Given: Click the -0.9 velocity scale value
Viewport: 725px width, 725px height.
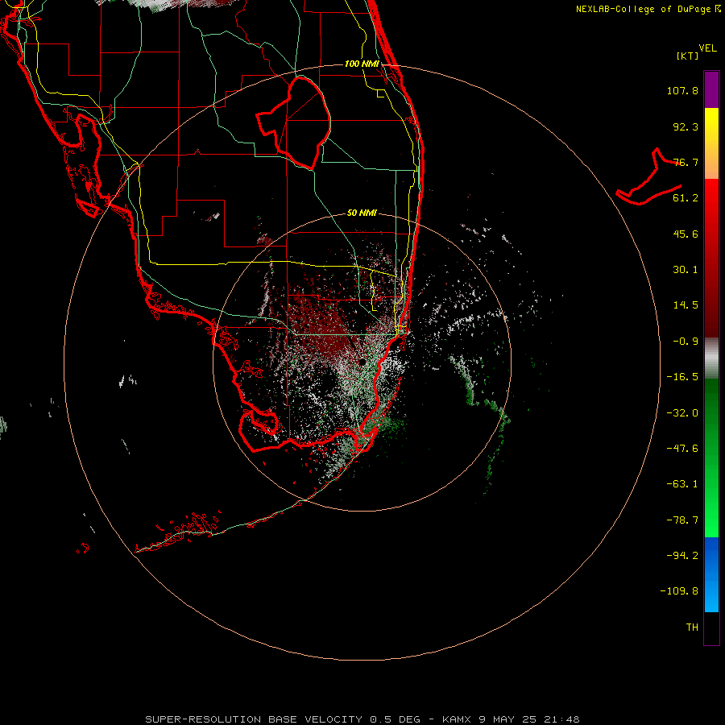Looking at the screenshot, I should click(x=686, y=342).
